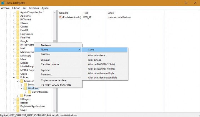Expand the Google key arrow

click(x=14, y=41)
